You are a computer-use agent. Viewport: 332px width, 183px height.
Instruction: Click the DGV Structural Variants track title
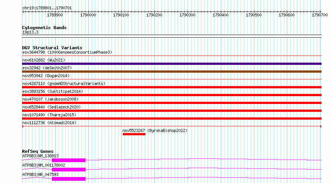tap(52, 48)
